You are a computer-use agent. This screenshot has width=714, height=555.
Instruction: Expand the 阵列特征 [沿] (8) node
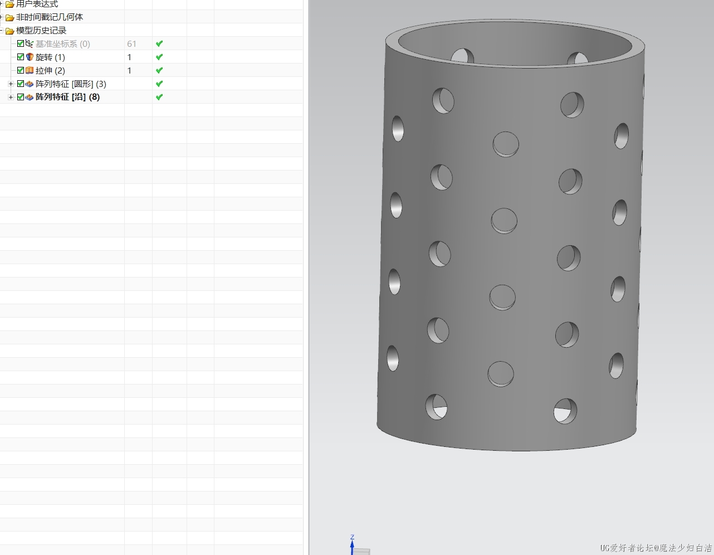(11, 97)
